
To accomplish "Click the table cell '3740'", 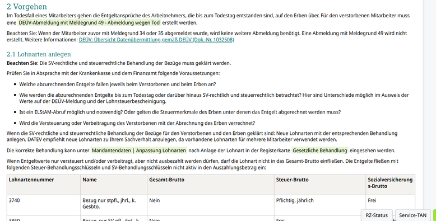I will [x=44, y=205].
